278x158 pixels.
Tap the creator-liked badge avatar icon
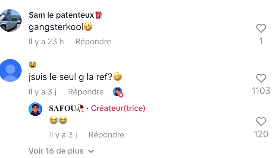coord(118,92)
